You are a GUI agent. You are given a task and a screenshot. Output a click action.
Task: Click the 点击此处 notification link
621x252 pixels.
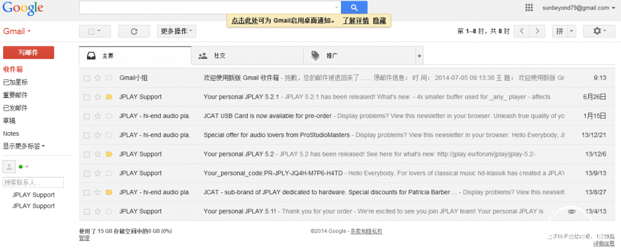[245, 20]
